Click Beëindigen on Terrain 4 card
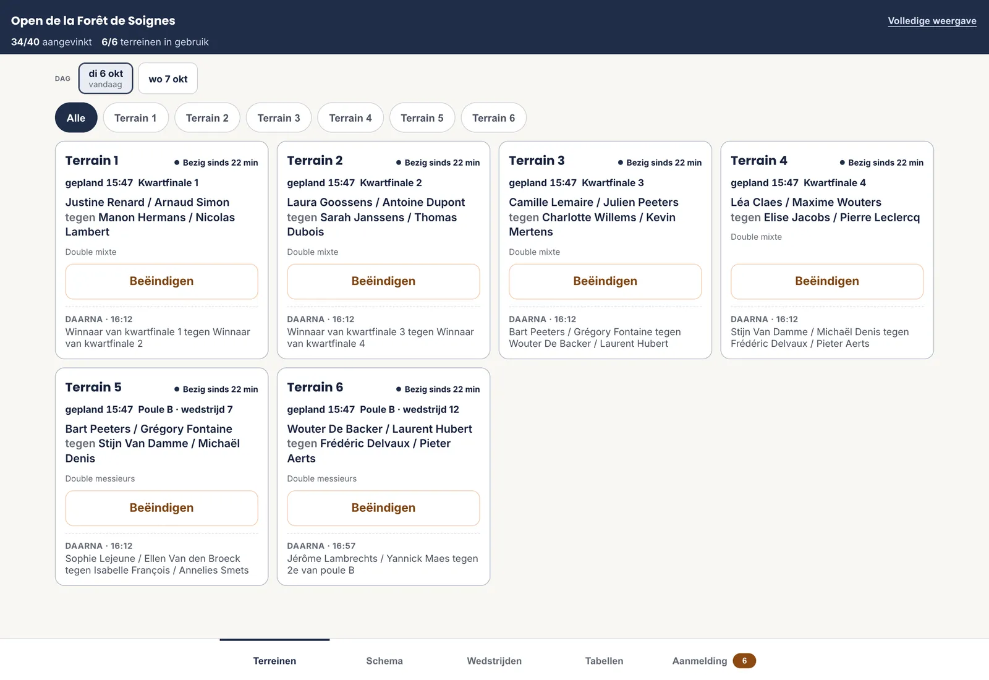Image resolution: width=989 pixels, height=680 pixels. coord(827,281)
